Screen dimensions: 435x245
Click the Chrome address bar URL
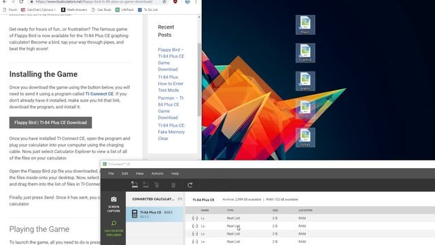(94, 1)
